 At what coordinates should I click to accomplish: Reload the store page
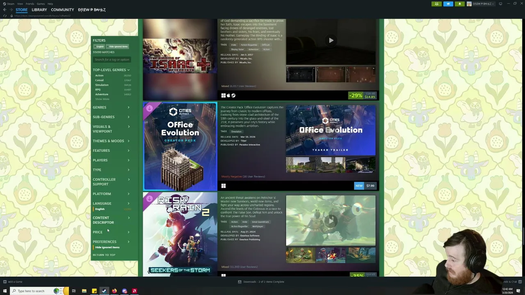click(5, 16)
